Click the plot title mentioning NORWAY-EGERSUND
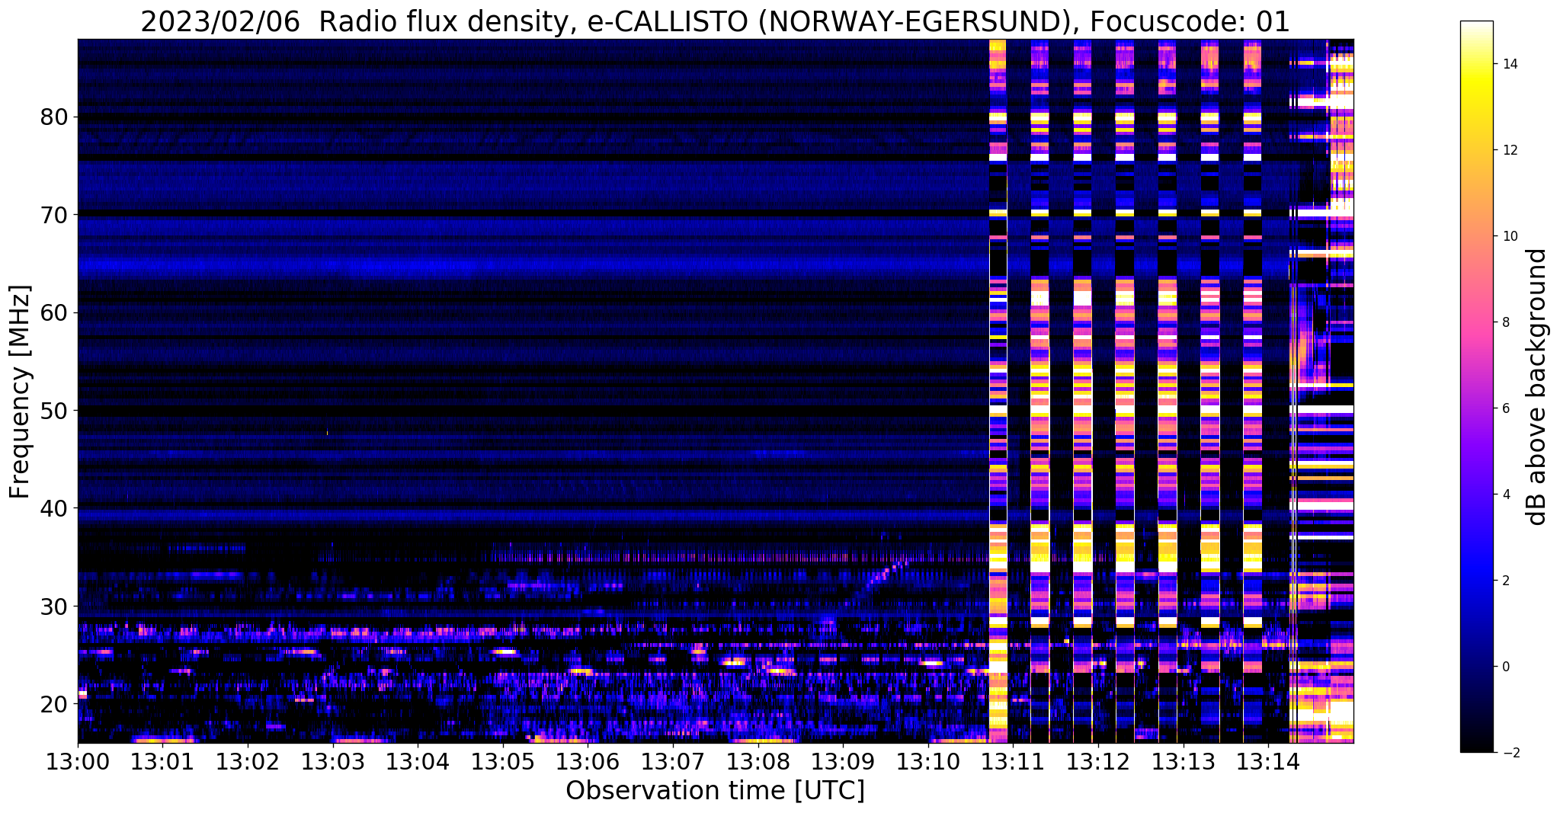The width and height of the screenshot is (1560, 813). (715, 22)
